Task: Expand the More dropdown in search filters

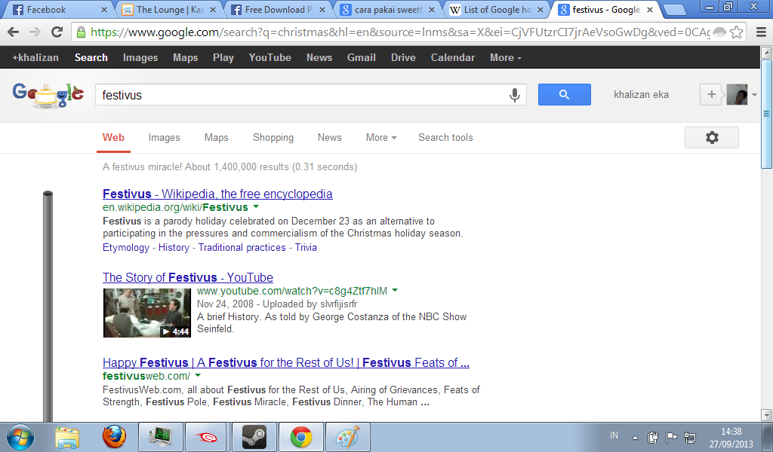Action: [x=381, y=138]
